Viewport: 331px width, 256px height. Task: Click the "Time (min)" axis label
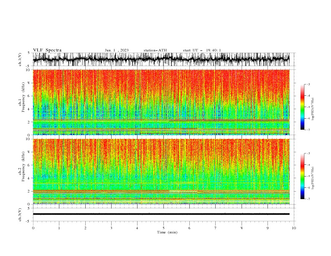pos(167,232)
